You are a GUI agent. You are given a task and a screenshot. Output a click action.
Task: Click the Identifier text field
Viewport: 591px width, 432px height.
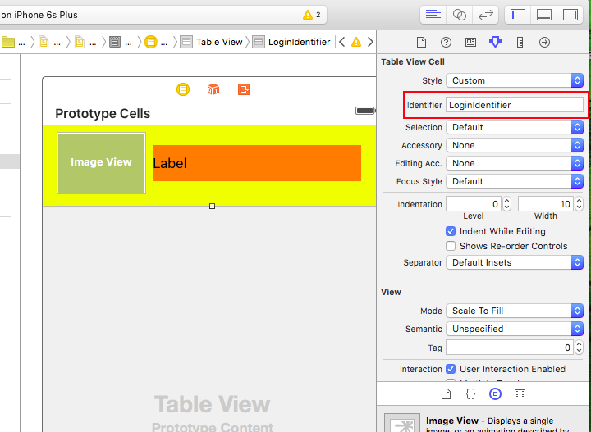pyautogui.click(x=515, y=105)
